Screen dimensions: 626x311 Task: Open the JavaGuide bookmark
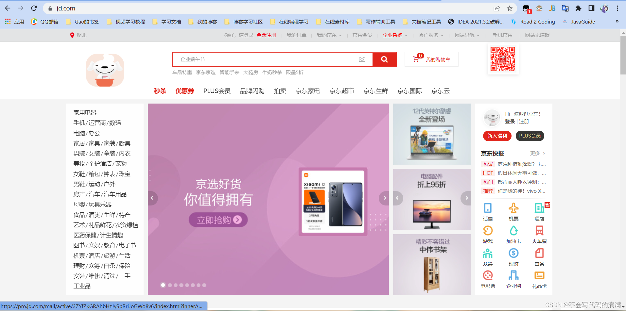(579, 22)
